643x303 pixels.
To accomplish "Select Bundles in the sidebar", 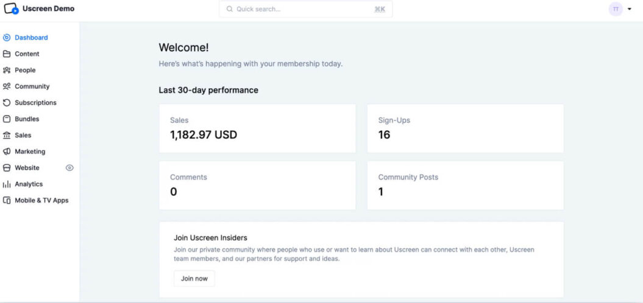I will 27,119.
